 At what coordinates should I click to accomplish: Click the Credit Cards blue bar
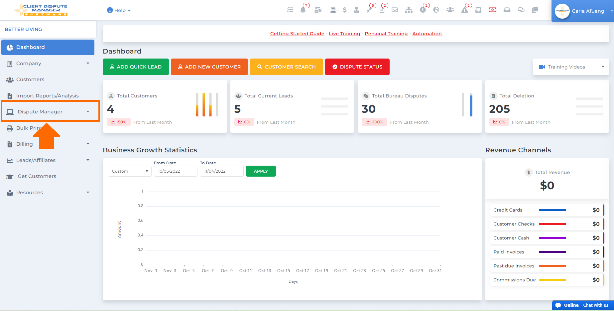click(x=553, y=210)
